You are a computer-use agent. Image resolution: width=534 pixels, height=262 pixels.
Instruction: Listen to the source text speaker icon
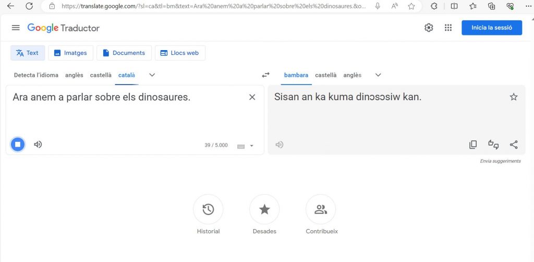[38, 145]
